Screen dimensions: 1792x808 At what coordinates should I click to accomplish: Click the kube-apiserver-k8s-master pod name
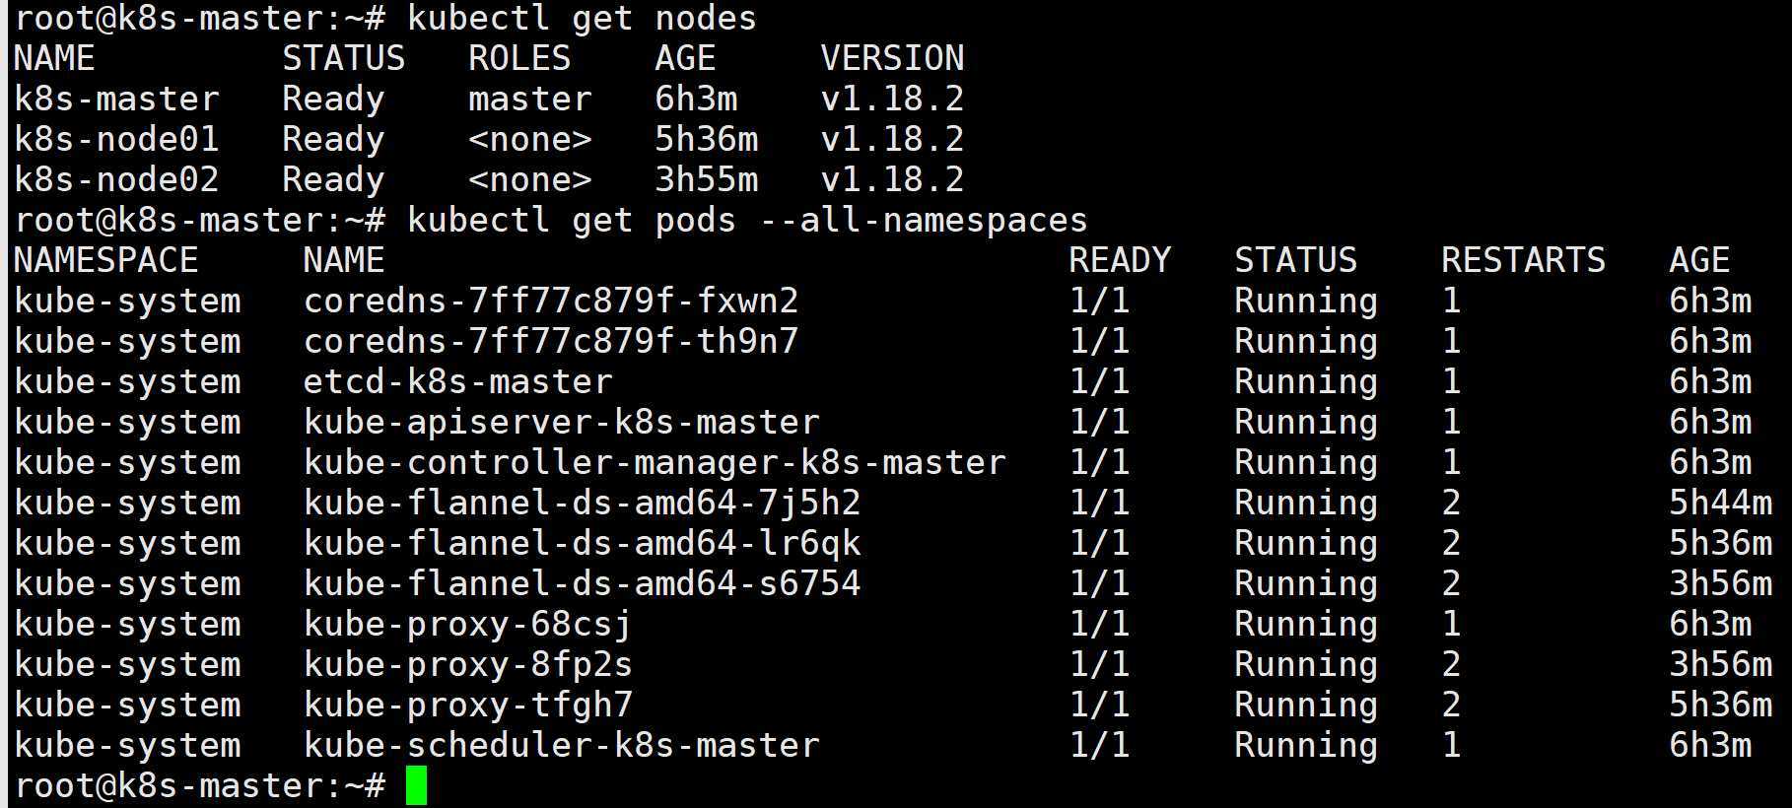(x=562, y=422)
